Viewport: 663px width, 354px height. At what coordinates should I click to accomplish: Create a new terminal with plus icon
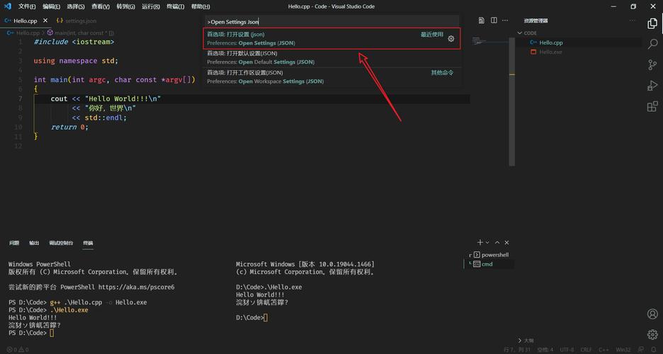(480, 242)
